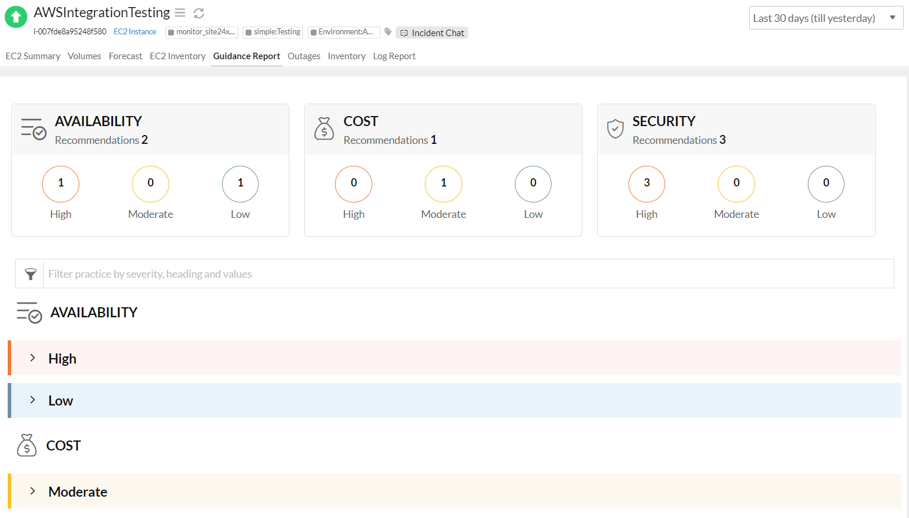Screen dimensions: 909x518
Task: Click the AWSIntegrationTesting title
Action: (102, 12)
